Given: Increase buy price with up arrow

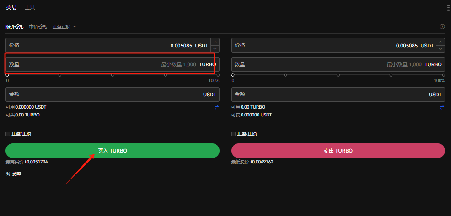Looking at the screenshot, I should [x=215, y=42].
